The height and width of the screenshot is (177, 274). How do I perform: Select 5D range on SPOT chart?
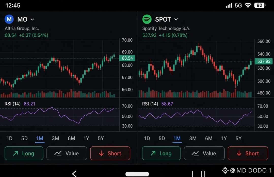[x=162, y=139]
